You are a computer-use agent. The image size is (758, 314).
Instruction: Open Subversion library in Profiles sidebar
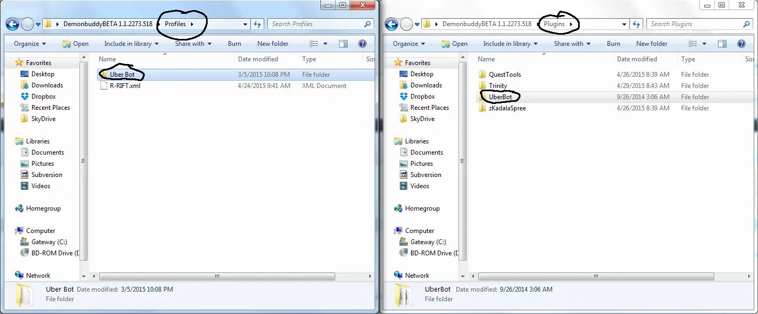pos(46,175)
